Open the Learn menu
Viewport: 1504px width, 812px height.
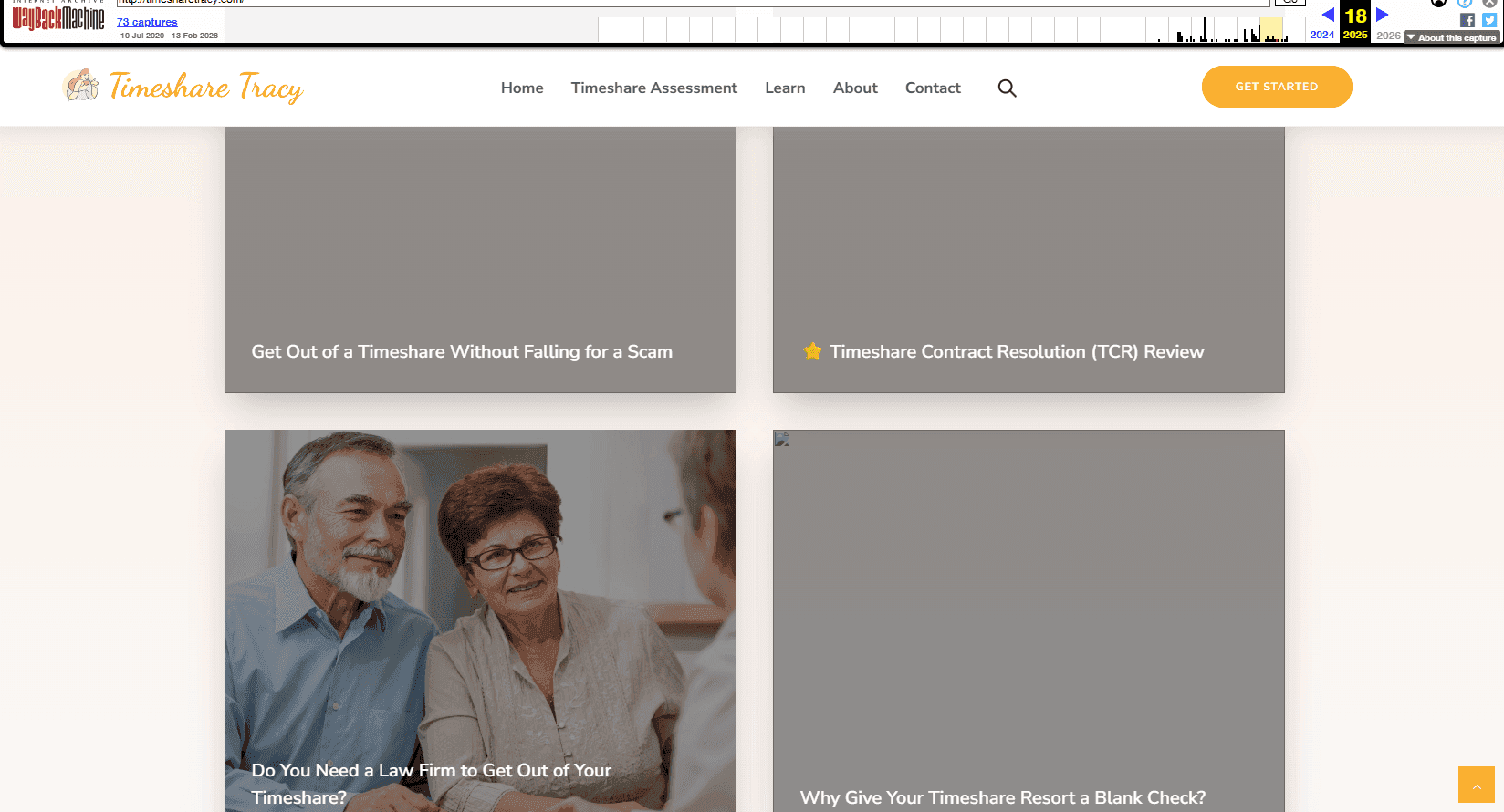785,88
